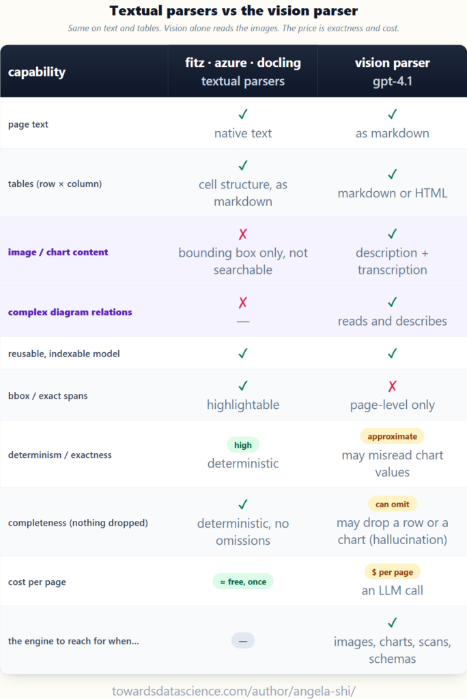Click the 'approximate' yellow badge
This screenshot has width=467, height=699.
pyautogui.click(x=392, y=436)
